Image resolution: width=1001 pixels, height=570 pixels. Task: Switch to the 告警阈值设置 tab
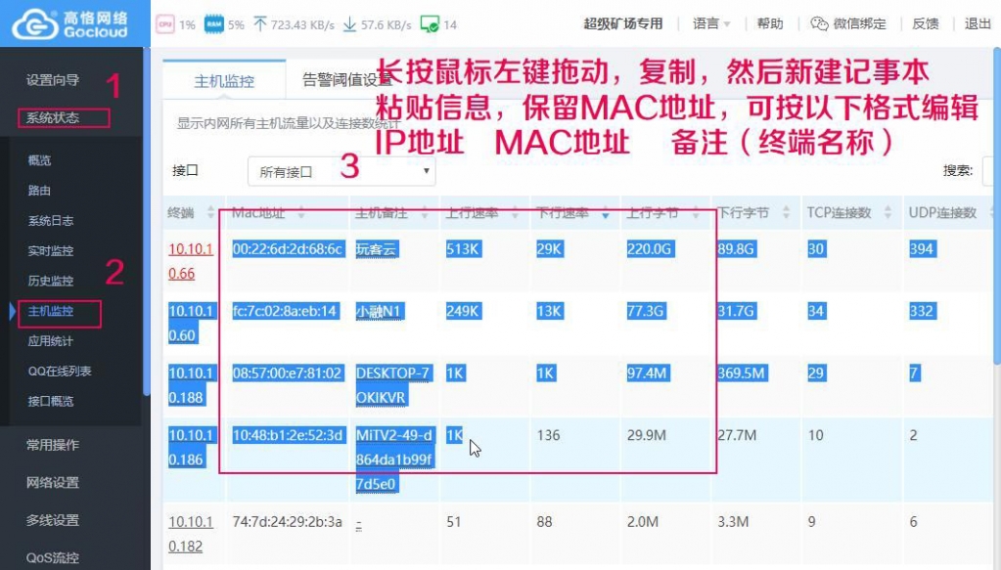click(x=344, y=82)
